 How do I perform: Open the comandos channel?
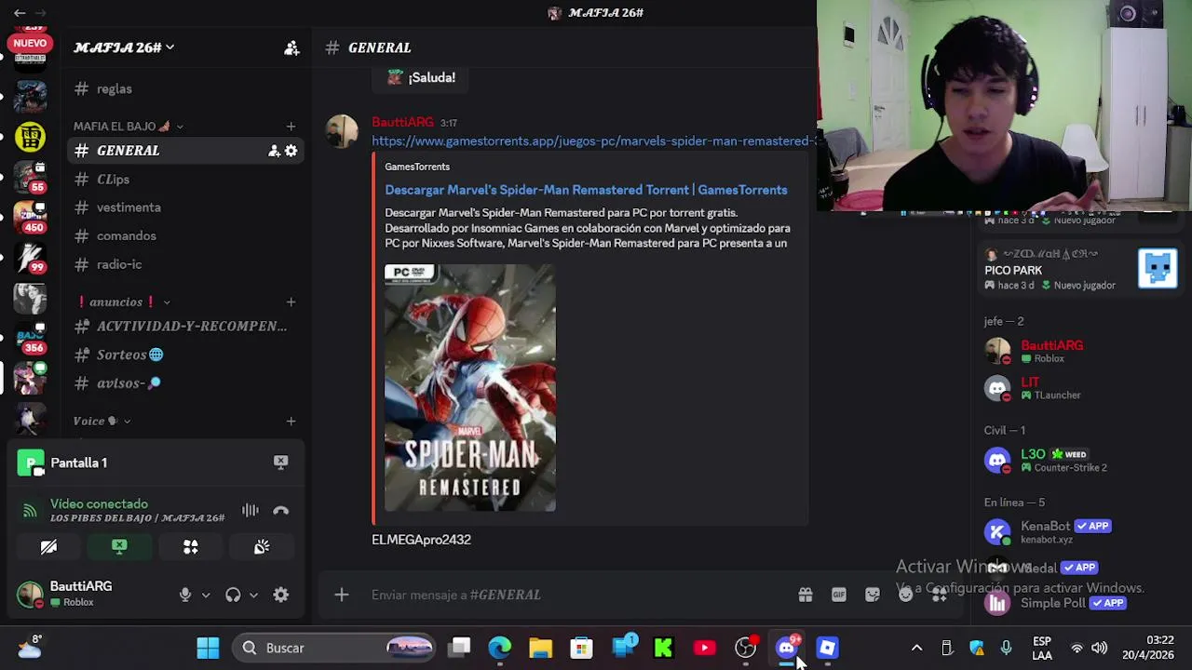click(185, 236)
